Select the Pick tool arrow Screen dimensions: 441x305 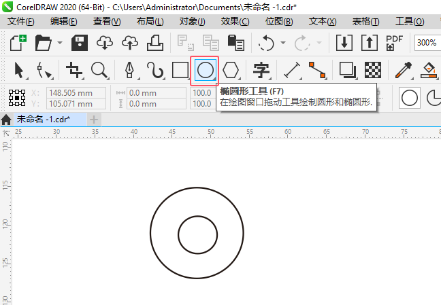(19, 70)
